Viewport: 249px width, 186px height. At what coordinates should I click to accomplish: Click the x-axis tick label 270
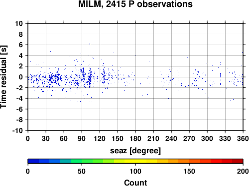coord(189,138)
